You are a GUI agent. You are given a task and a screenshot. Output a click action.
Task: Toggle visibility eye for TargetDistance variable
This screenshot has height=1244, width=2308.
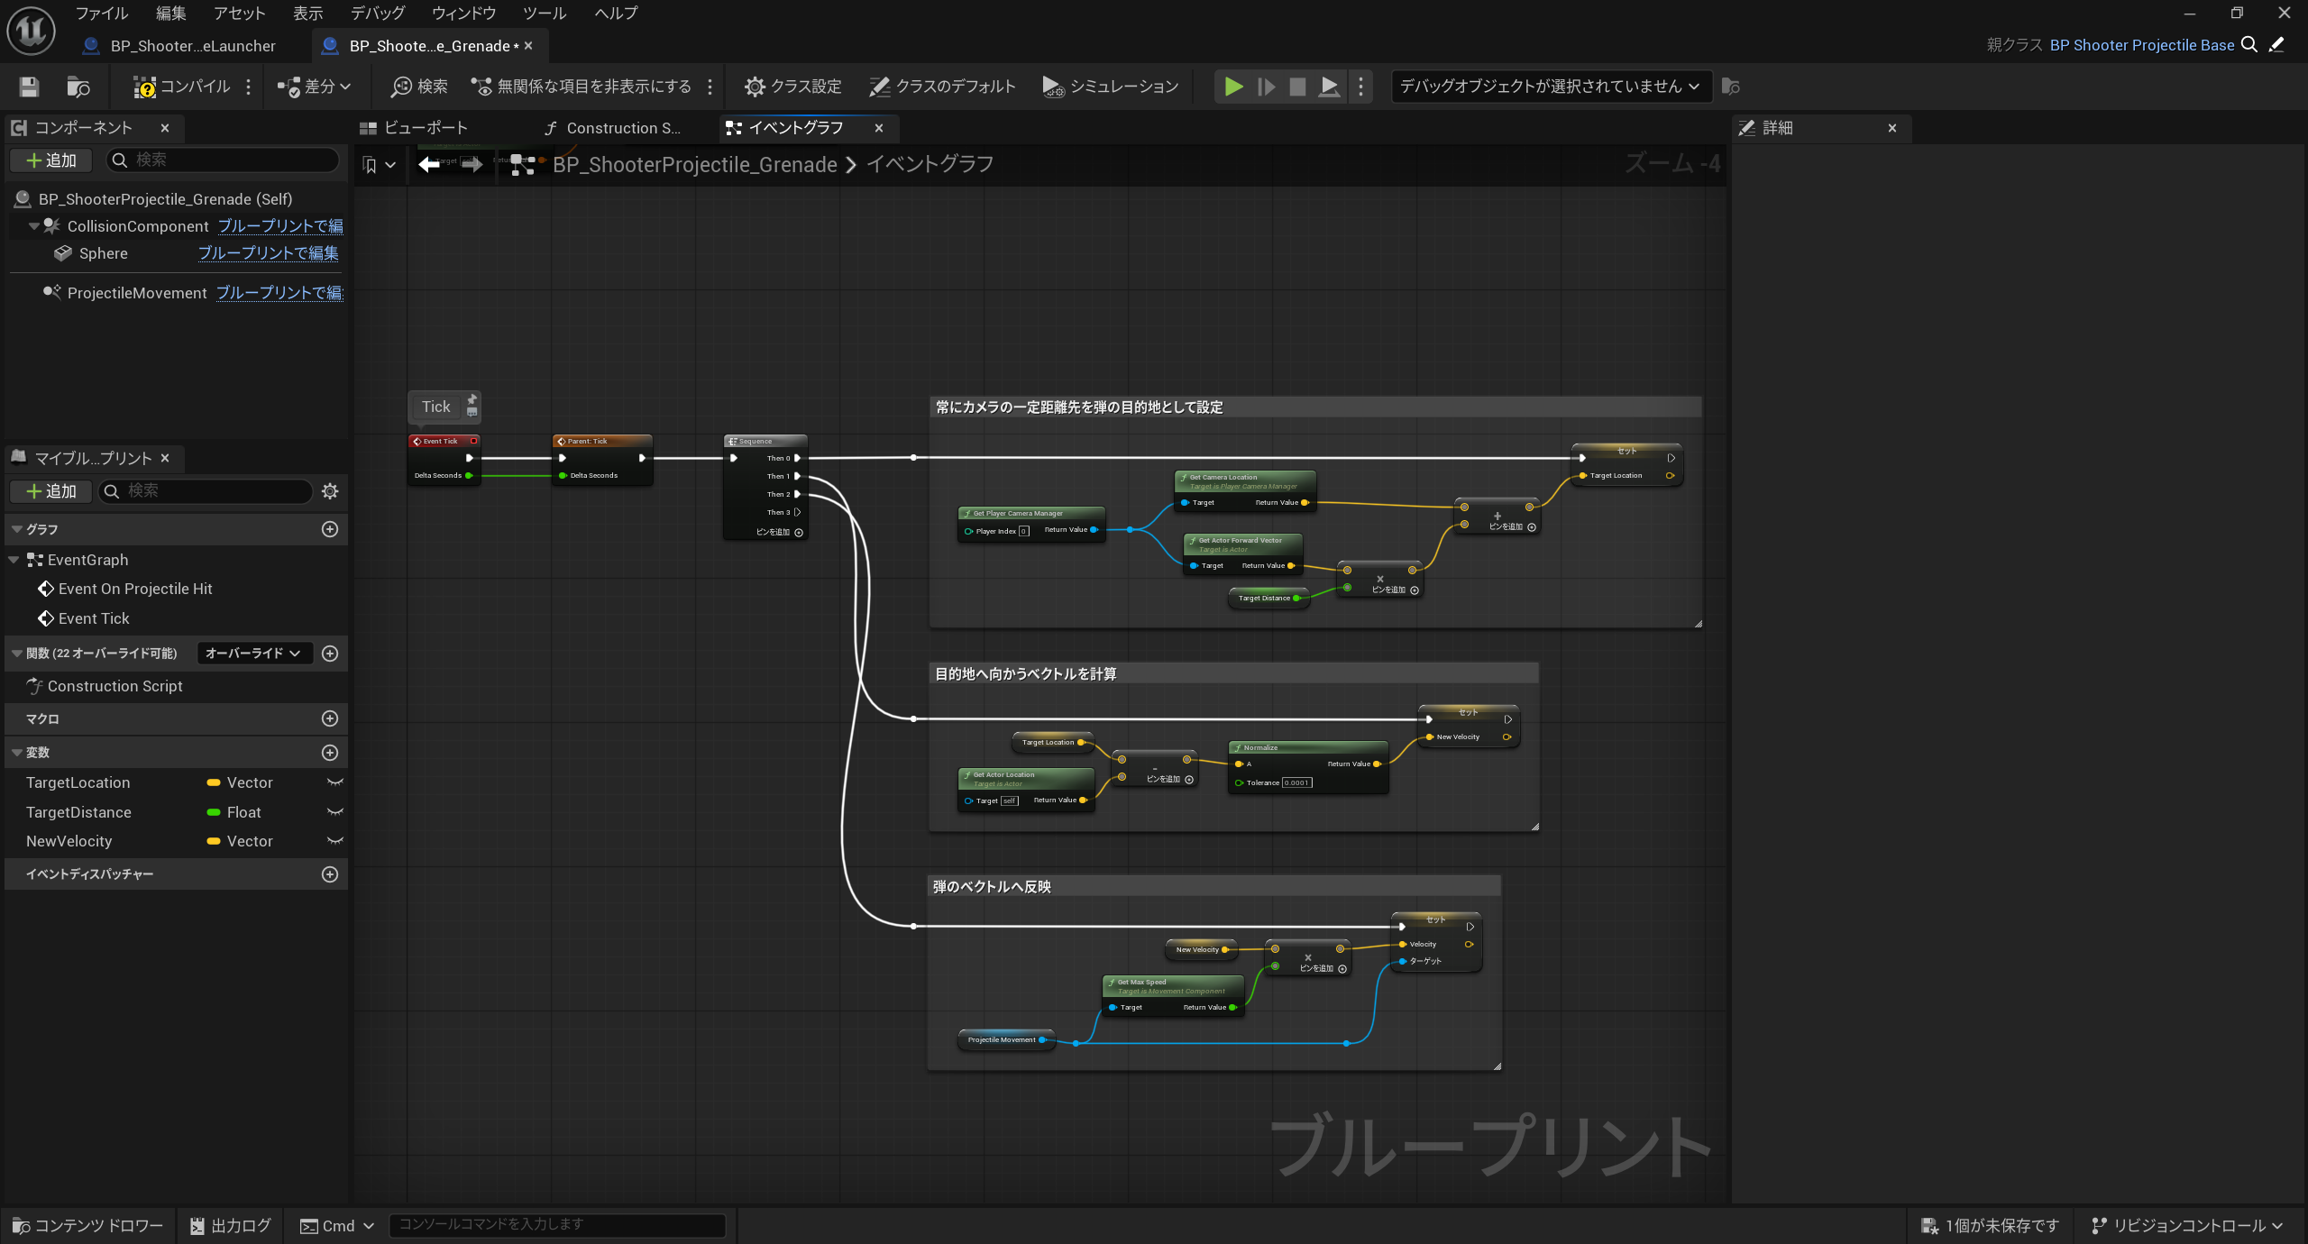[x=334, y=812]
